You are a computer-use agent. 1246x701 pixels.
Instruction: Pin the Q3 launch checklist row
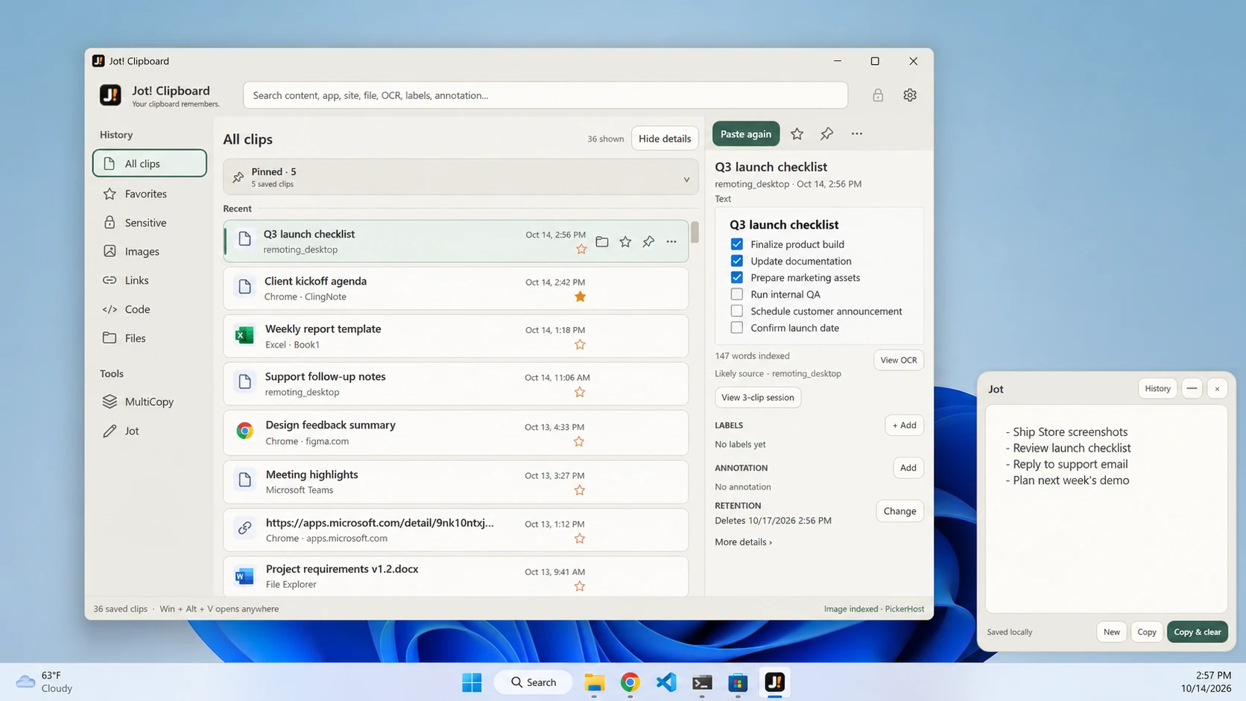[648, 242]
